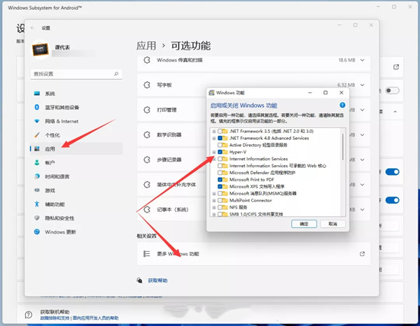Expand Microsoft 消息队列(MSMQ)服务器 tree node
420x326 pixels.
tap(214, 194)
